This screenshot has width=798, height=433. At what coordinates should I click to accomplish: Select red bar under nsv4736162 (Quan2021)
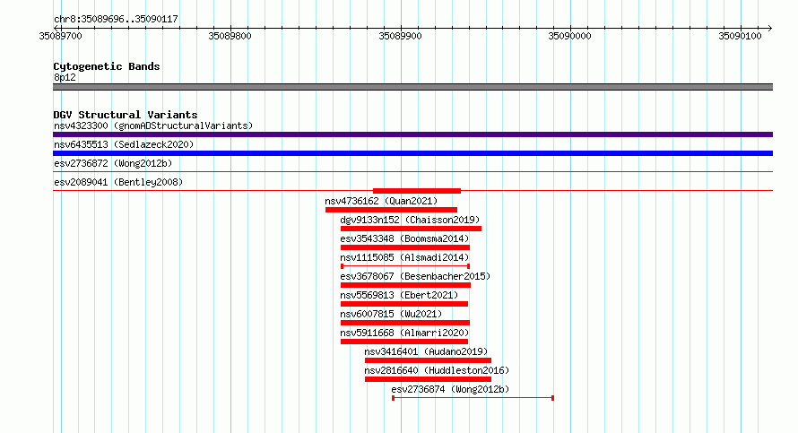pos(391,210)
